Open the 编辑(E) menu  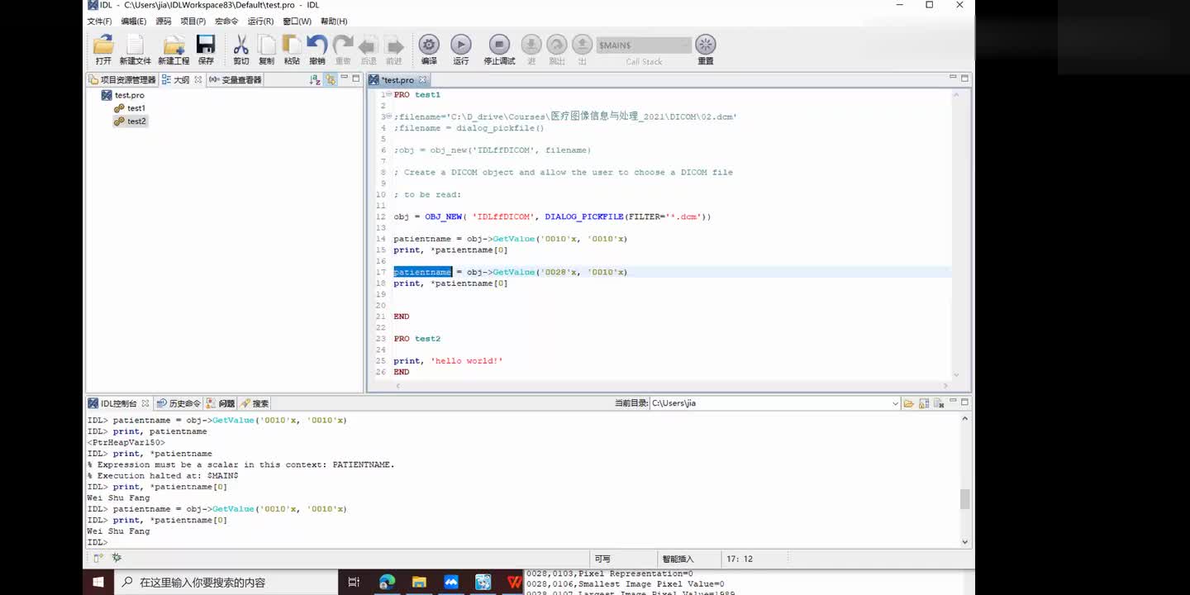click(x=133, y=21)
